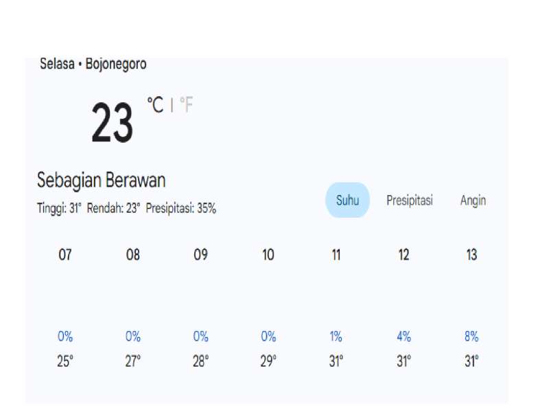
Task: Choose the 09 hour label
Action: [x=200, y=255]
